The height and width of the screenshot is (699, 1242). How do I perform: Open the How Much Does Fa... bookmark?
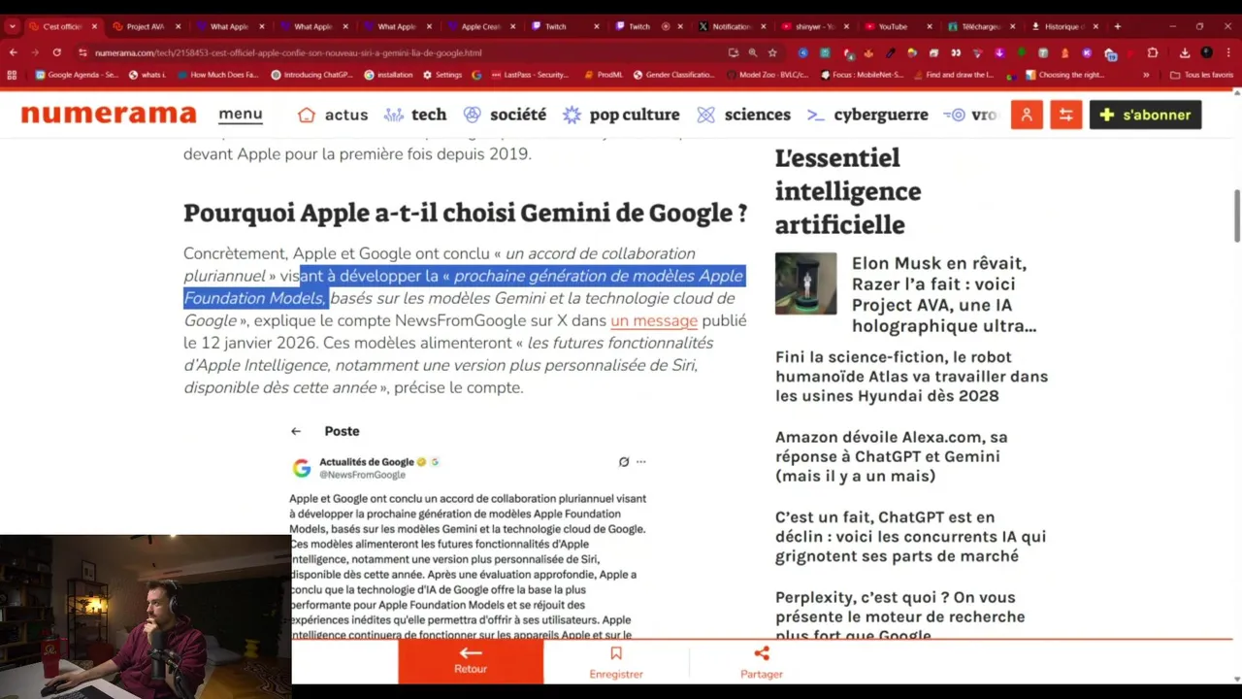coord(217,75)
